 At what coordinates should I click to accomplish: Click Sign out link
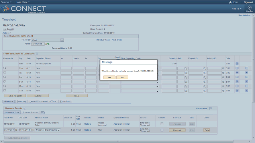[x=248, y=2]
